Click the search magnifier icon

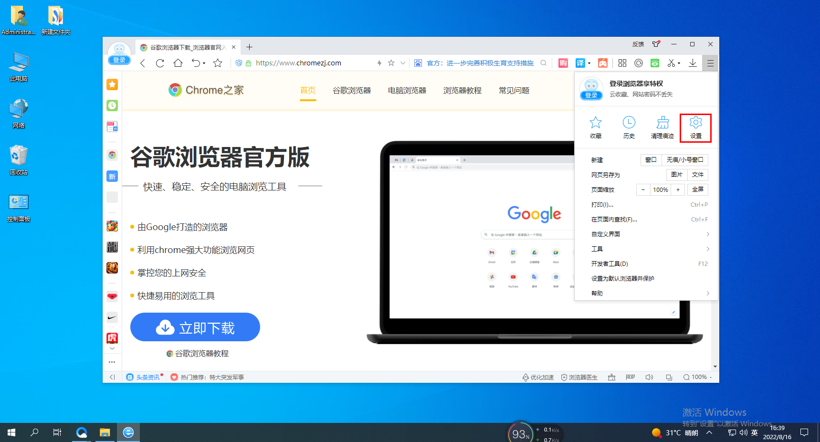pos(543,63)
